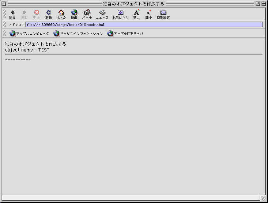The height and width of the screenshot is (203, 268).
Task: Toggle the window shade collapse box in title bar
Action: click(264, 4)
